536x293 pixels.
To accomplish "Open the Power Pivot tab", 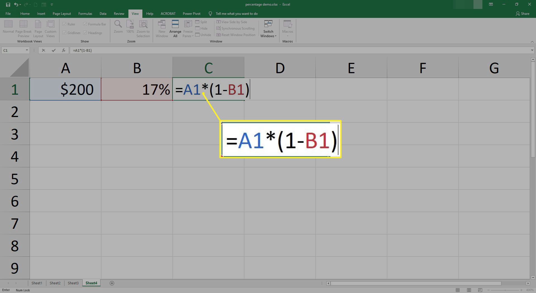I will tap(192, 13).
